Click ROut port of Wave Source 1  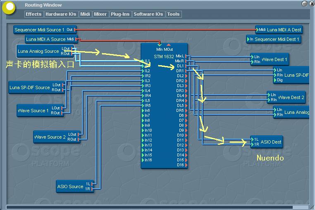(62, 113)
